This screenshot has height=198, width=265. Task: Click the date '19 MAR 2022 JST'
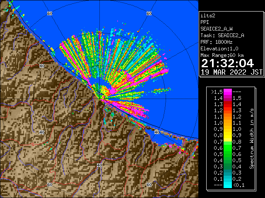click(231, 72)
